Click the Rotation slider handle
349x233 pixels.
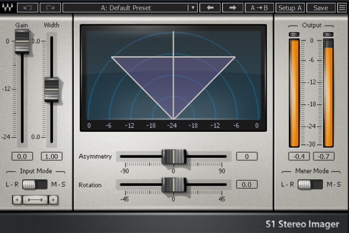pos(174,185)
